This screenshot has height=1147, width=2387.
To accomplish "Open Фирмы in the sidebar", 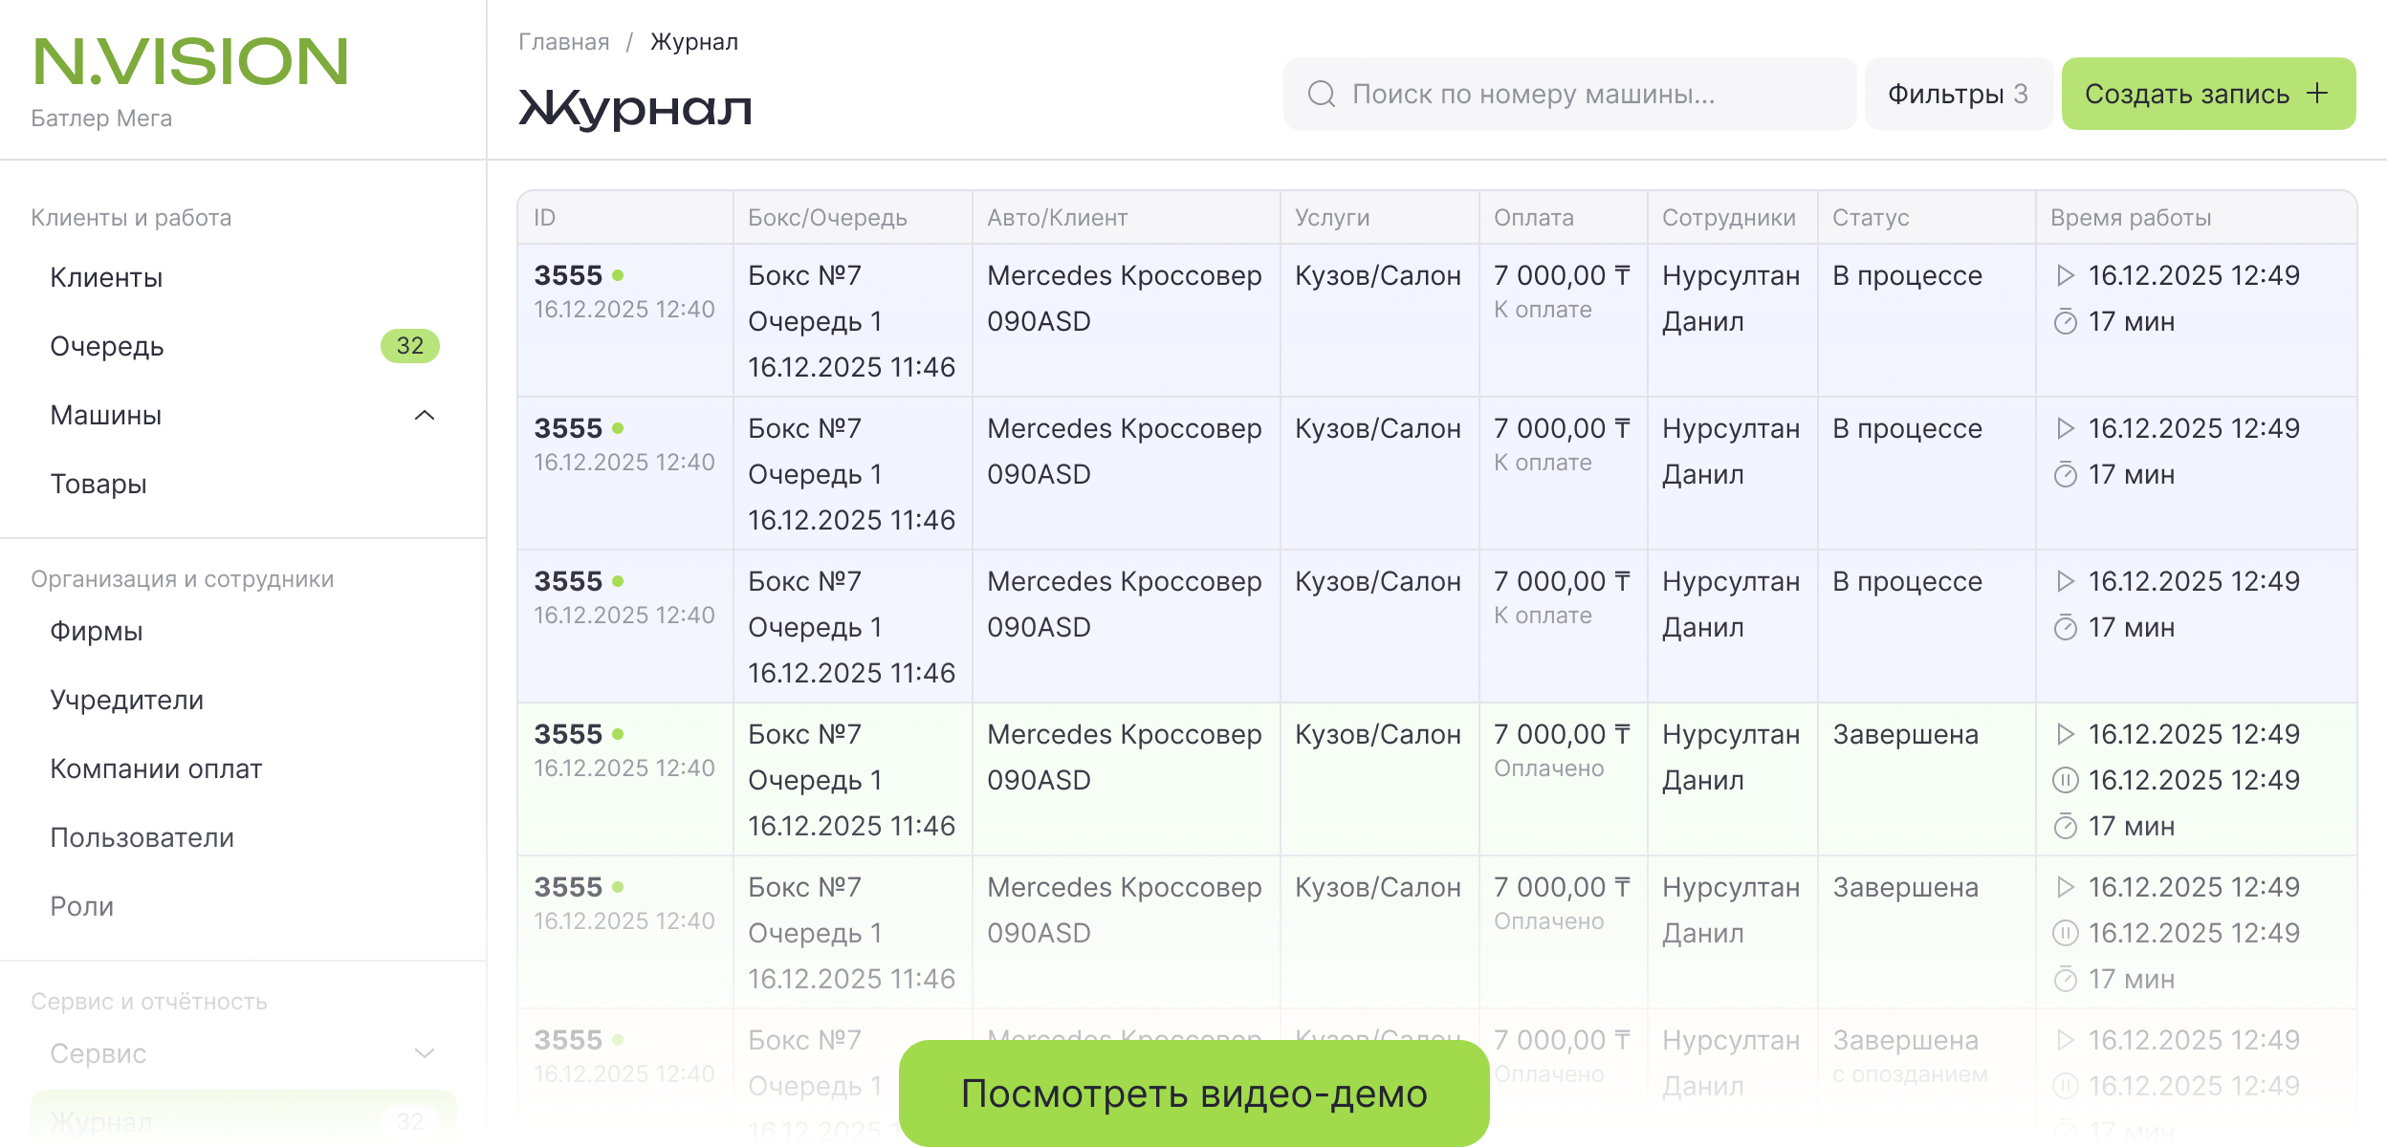I will coord(97,632).
